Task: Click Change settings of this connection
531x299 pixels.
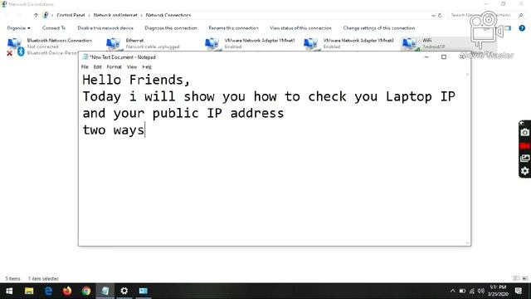Action: [x=379, y=28]
